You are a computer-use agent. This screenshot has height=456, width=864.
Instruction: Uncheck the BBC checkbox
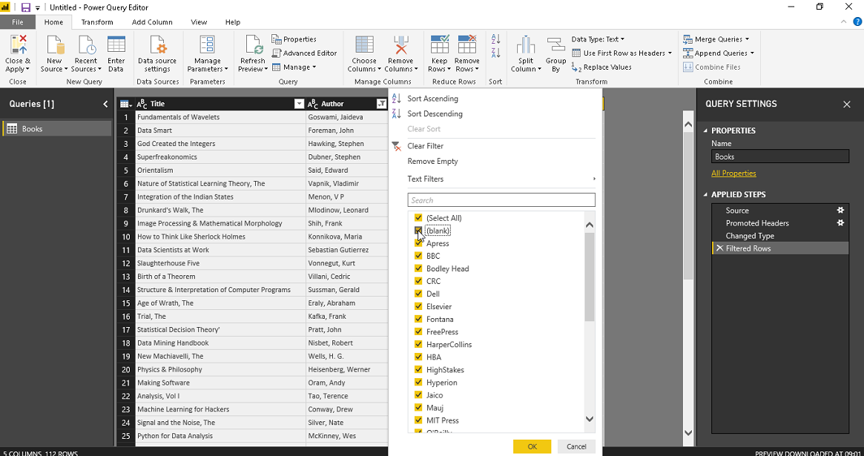tap(418, 256)
